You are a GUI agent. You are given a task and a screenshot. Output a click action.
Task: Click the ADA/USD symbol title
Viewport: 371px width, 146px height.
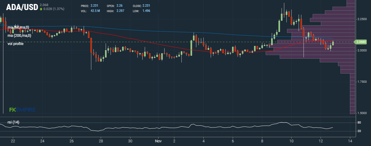(x=22, y=7)
